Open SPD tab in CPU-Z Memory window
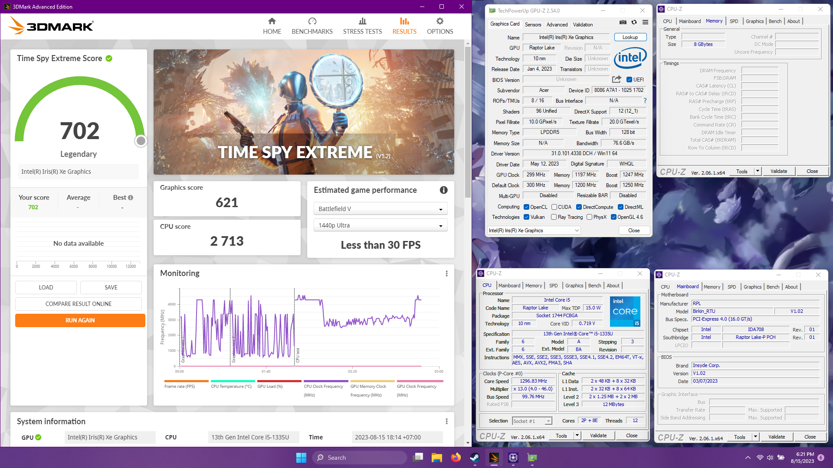 tap(734, 21)
